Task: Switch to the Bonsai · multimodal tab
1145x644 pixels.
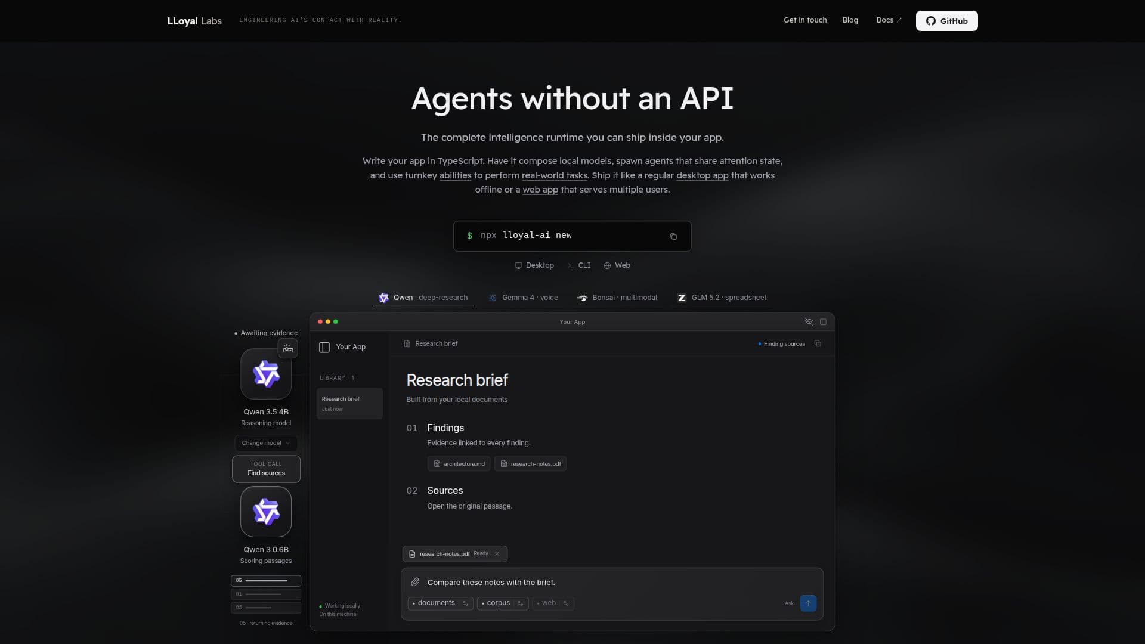Action: tap(617, 298)
